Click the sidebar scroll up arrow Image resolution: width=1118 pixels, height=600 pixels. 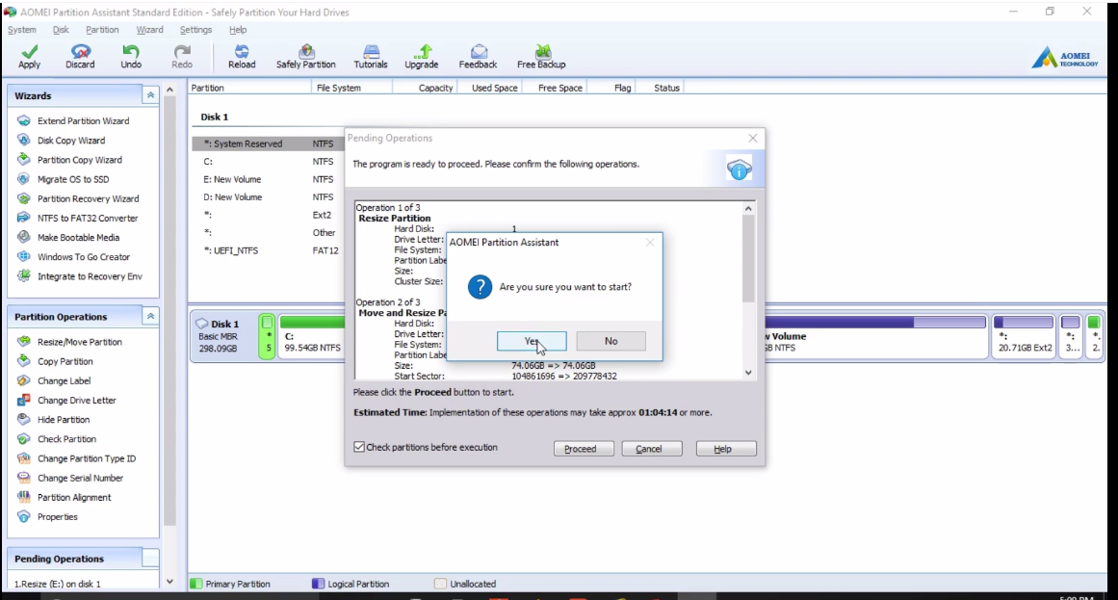click(169, 90)
